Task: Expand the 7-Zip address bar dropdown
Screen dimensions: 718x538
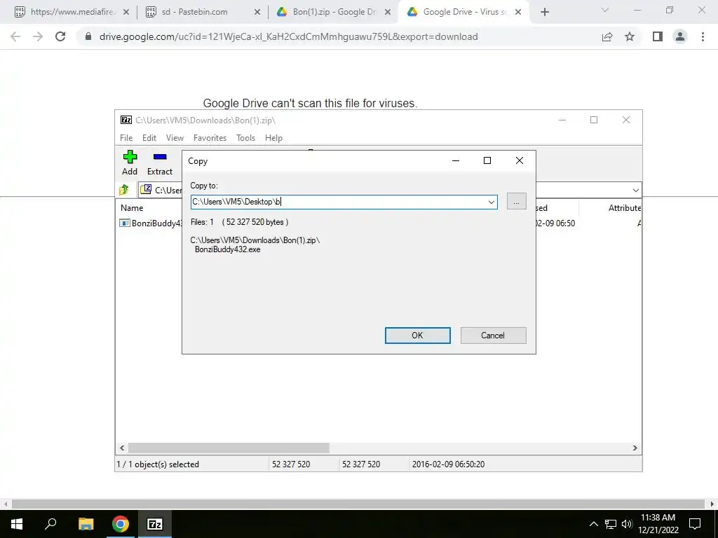Action: 635,191
